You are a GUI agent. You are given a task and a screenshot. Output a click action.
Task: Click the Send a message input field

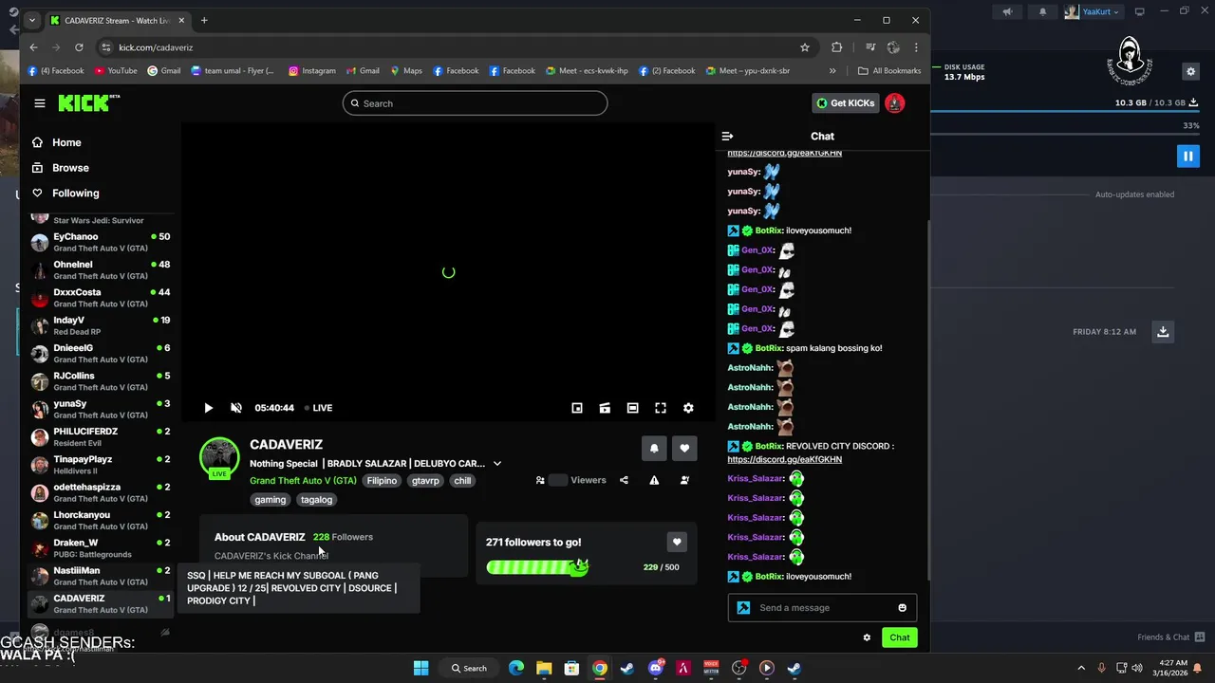click(x=822, y=608)
